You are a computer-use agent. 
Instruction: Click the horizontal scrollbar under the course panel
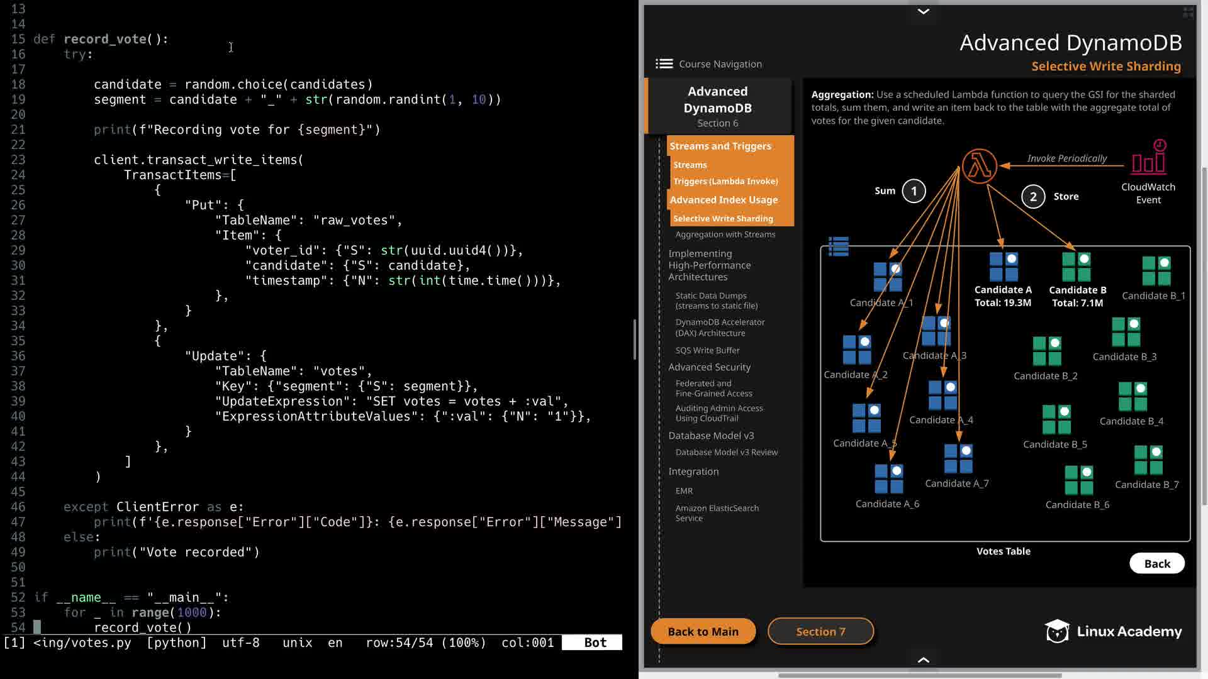click(919, 675)
